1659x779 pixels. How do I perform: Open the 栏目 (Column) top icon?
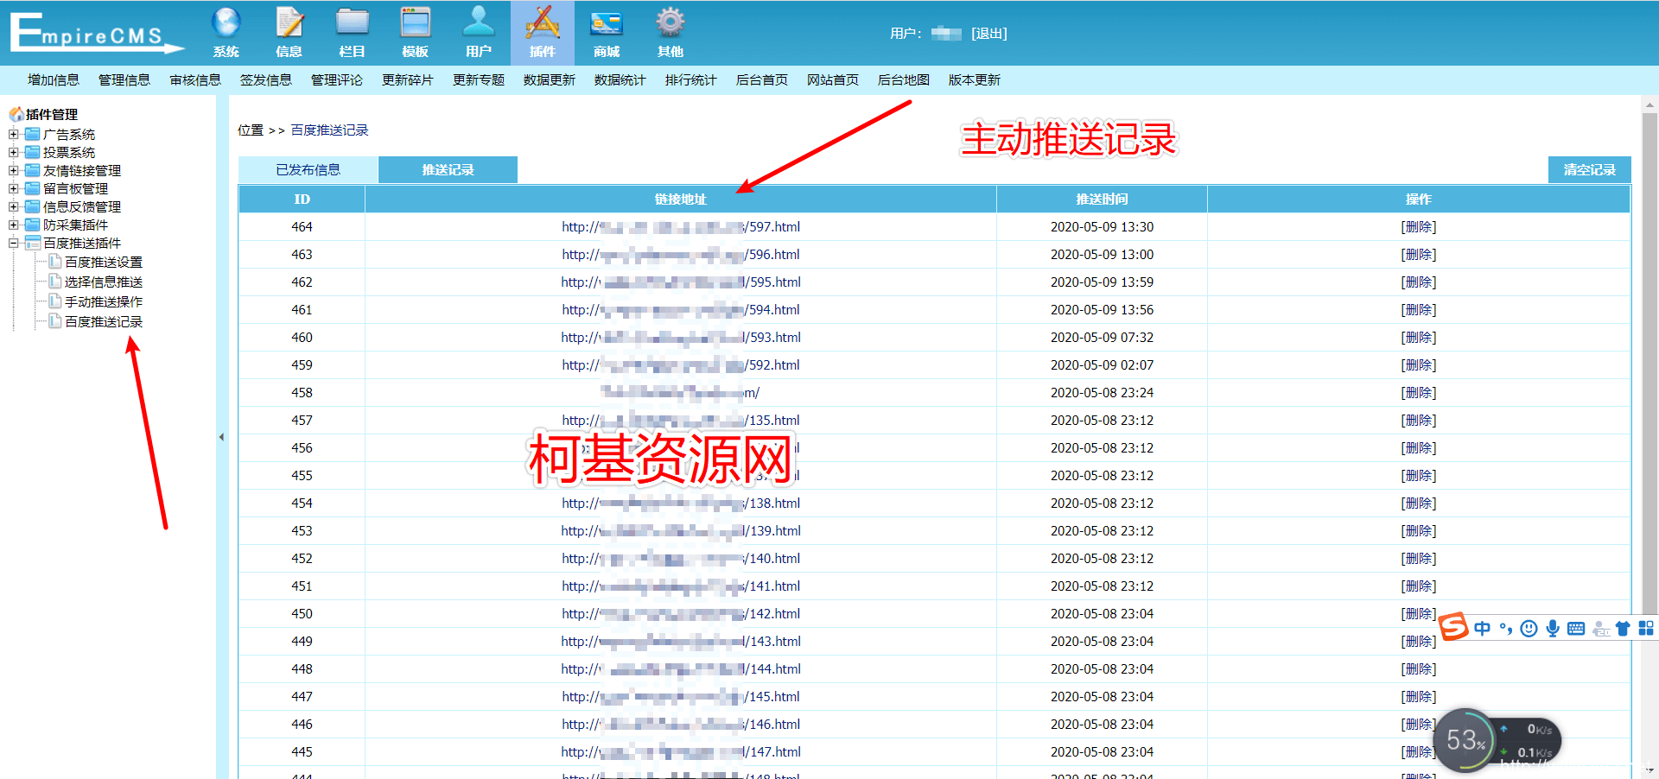coord(353,32)
